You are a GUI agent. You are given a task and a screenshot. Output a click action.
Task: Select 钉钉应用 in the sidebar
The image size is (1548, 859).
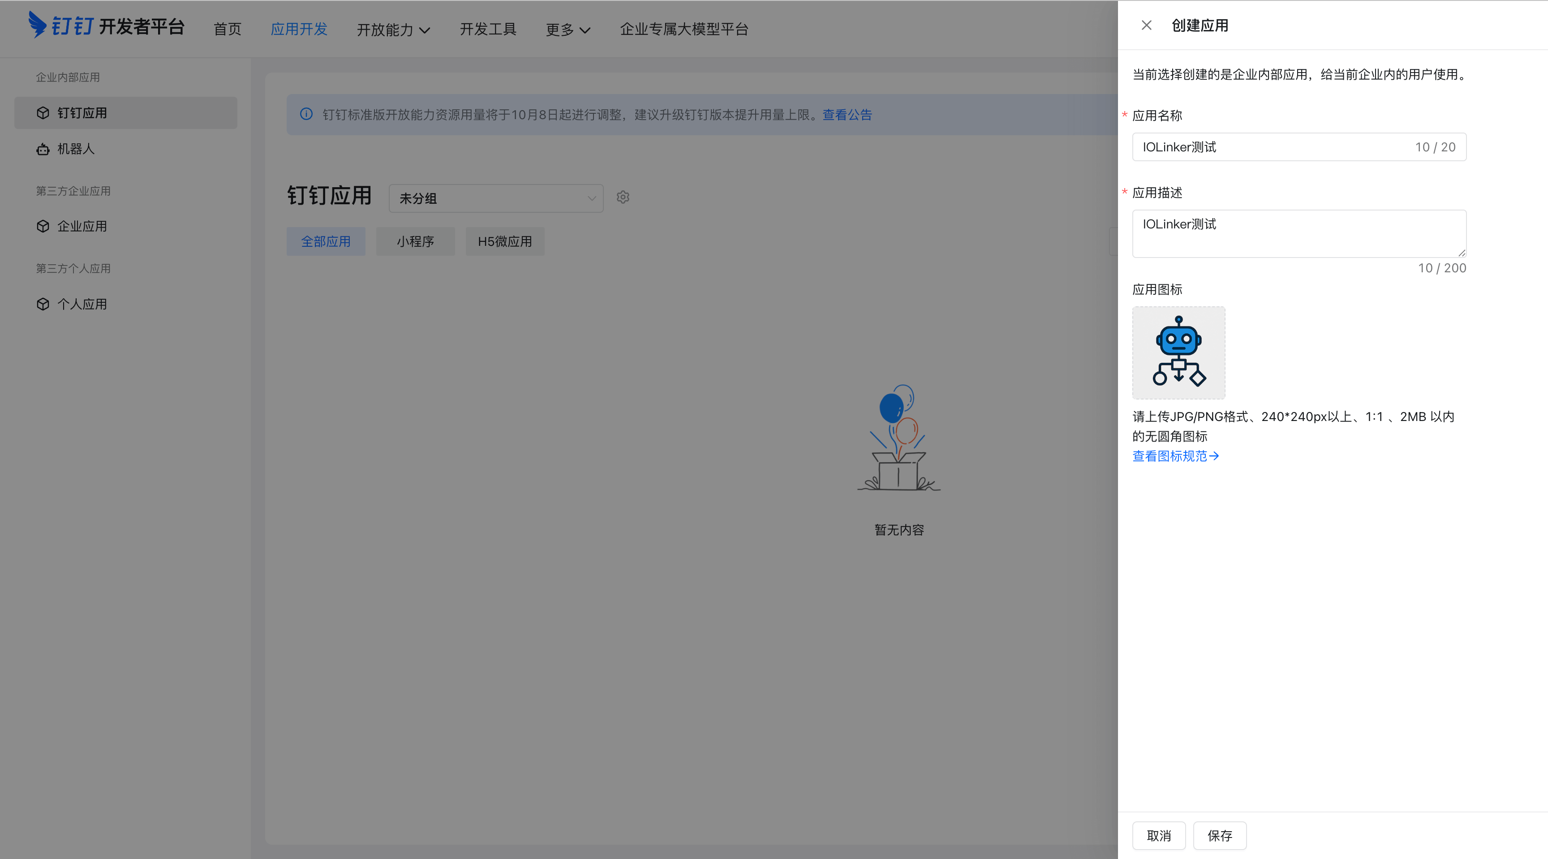[82, 112]
